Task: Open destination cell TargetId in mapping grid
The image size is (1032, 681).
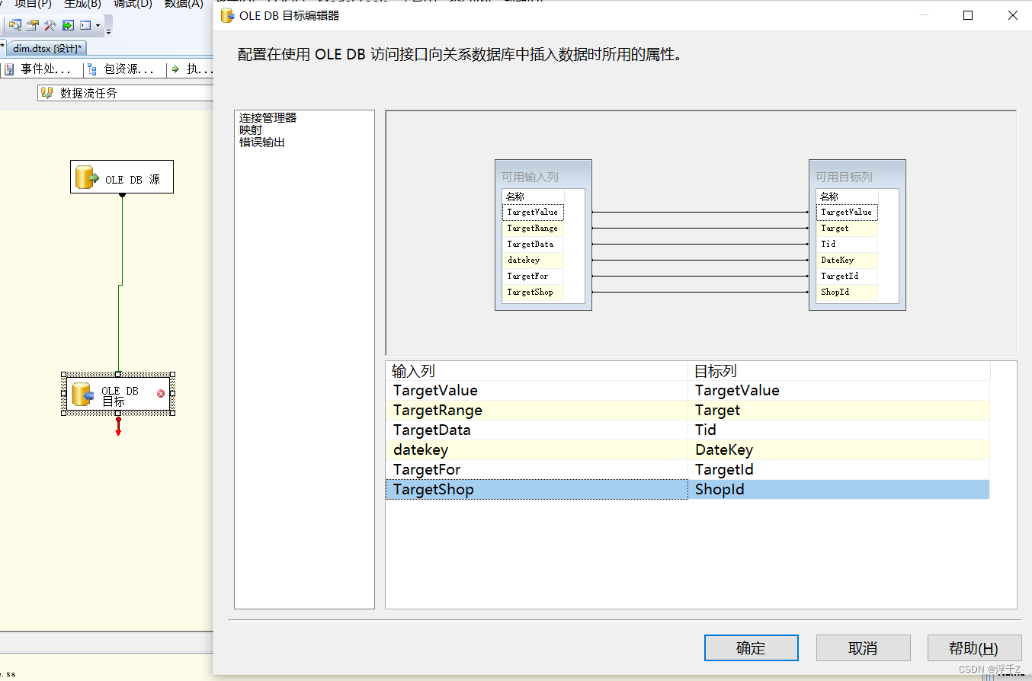Action: pyautogui.click(x=838, y=470)
